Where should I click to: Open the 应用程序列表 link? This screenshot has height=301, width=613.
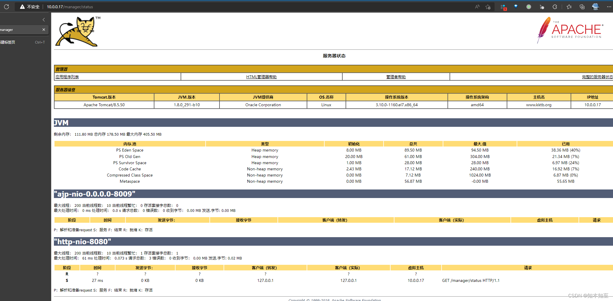(67, 77)
